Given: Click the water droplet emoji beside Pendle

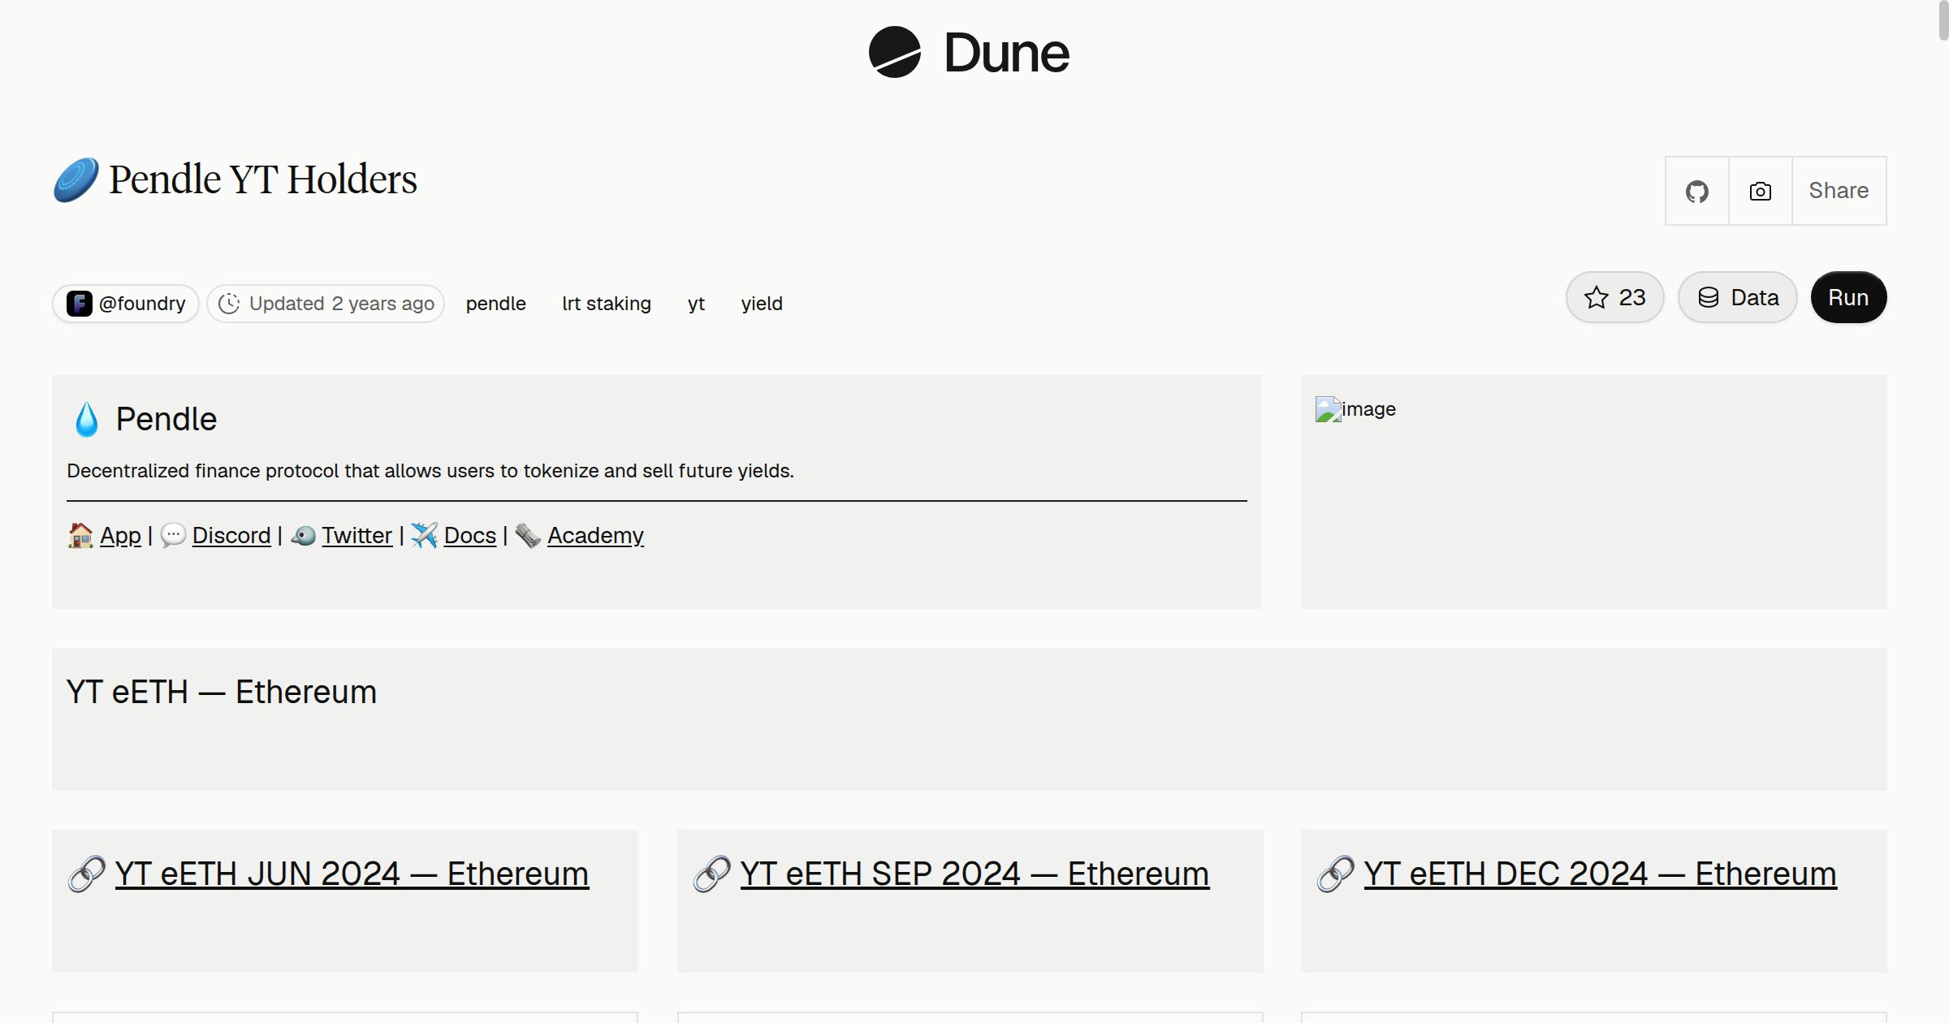Looking at the screenshot, I should (x=87, y=420).
